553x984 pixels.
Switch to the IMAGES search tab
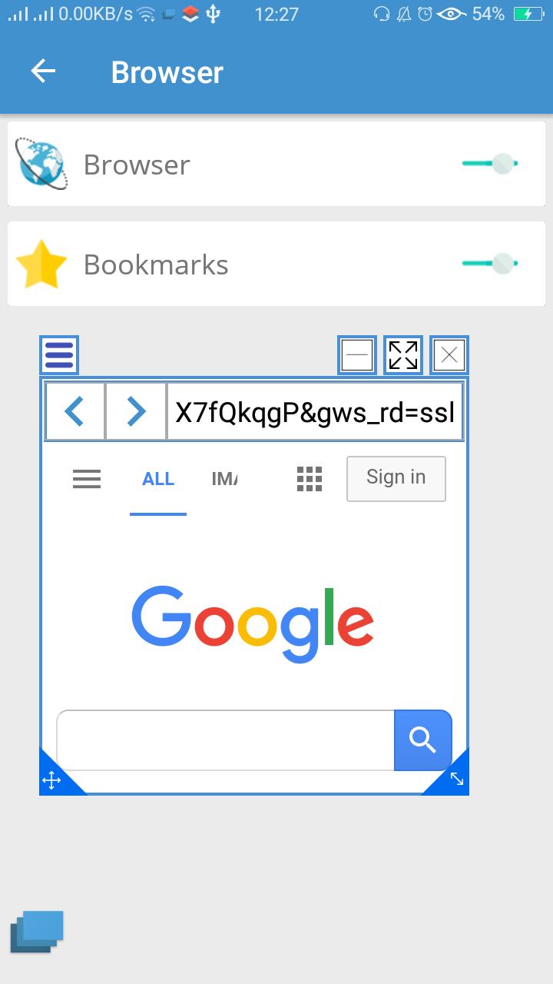point(224,479)
